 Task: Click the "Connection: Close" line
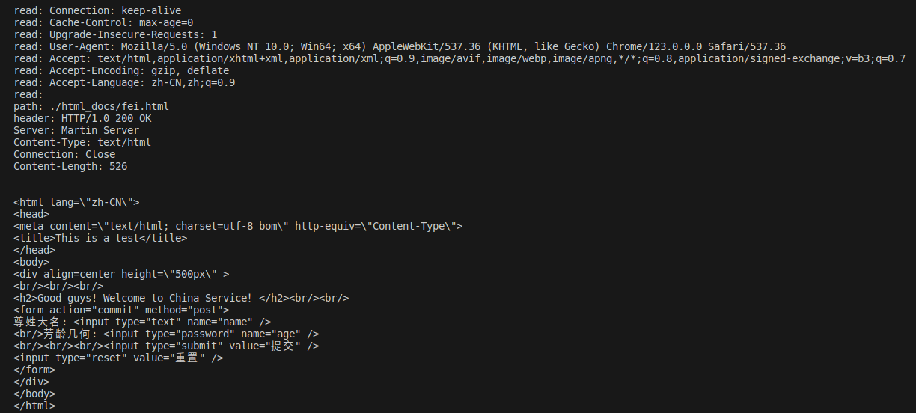click(64, 154)
